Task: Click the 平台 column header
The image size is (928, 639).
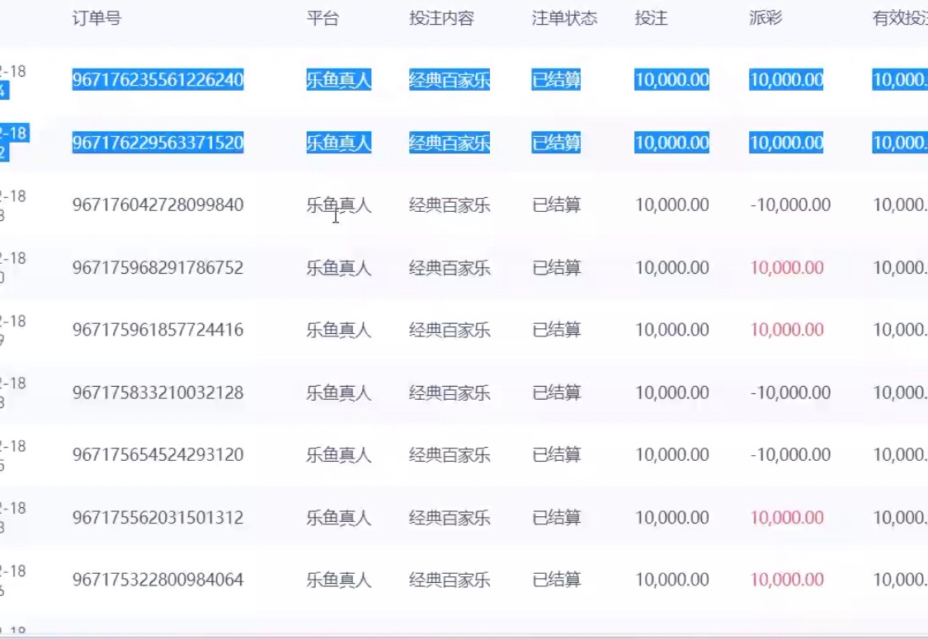Action: click(x=323, y=18)
